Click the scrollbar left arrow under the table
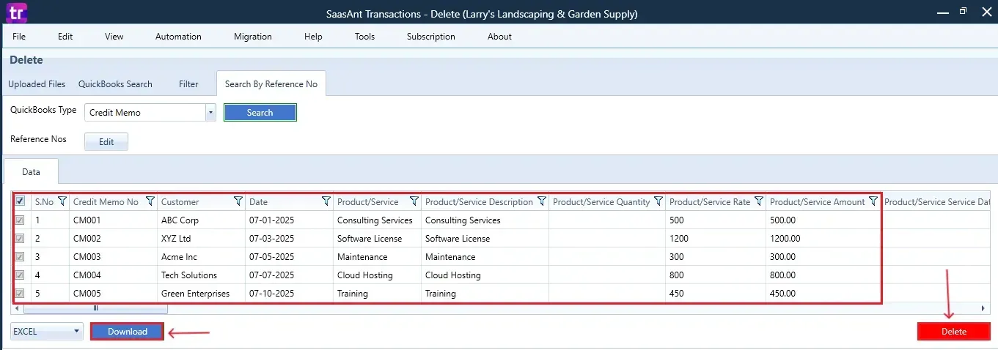This screenshot has height=350, width=998. [x=17, y=308]
